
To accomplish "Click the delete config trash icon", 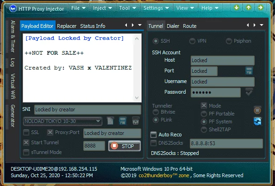I will (x=136, y=121).
